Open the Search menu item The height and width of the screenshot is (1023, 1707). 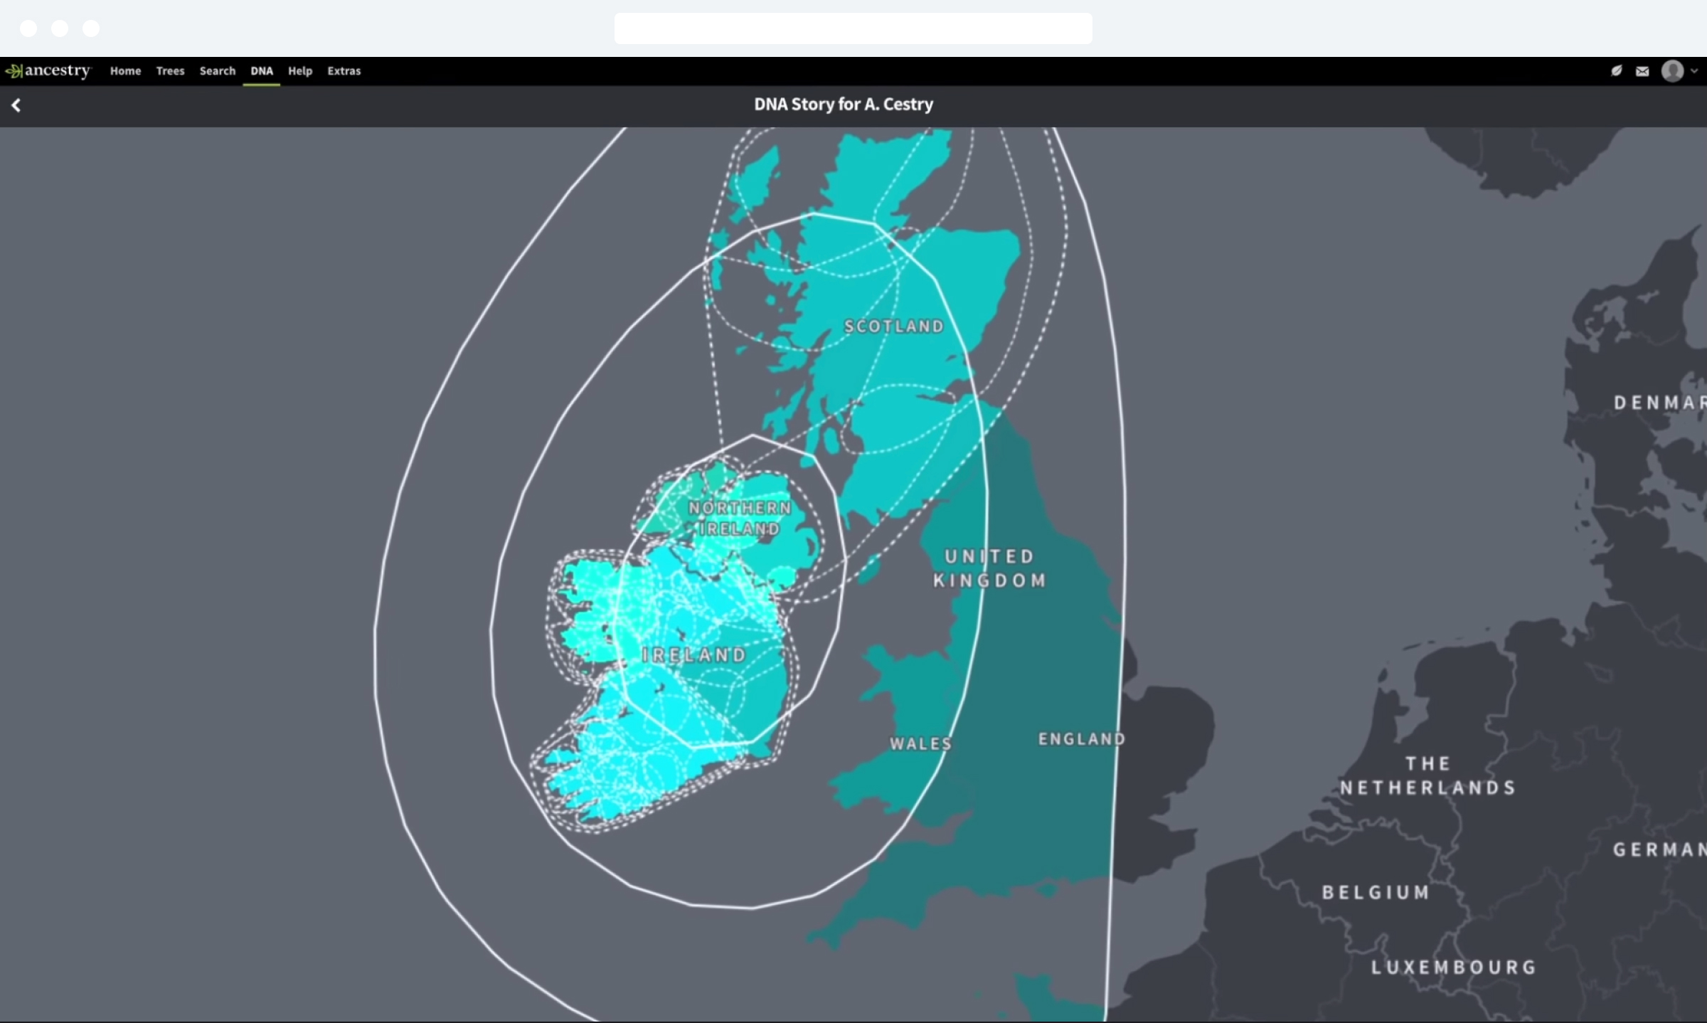coord(217,71)
